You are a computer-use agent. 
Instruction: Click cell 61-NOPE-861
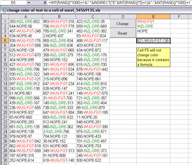click(26, 93)
